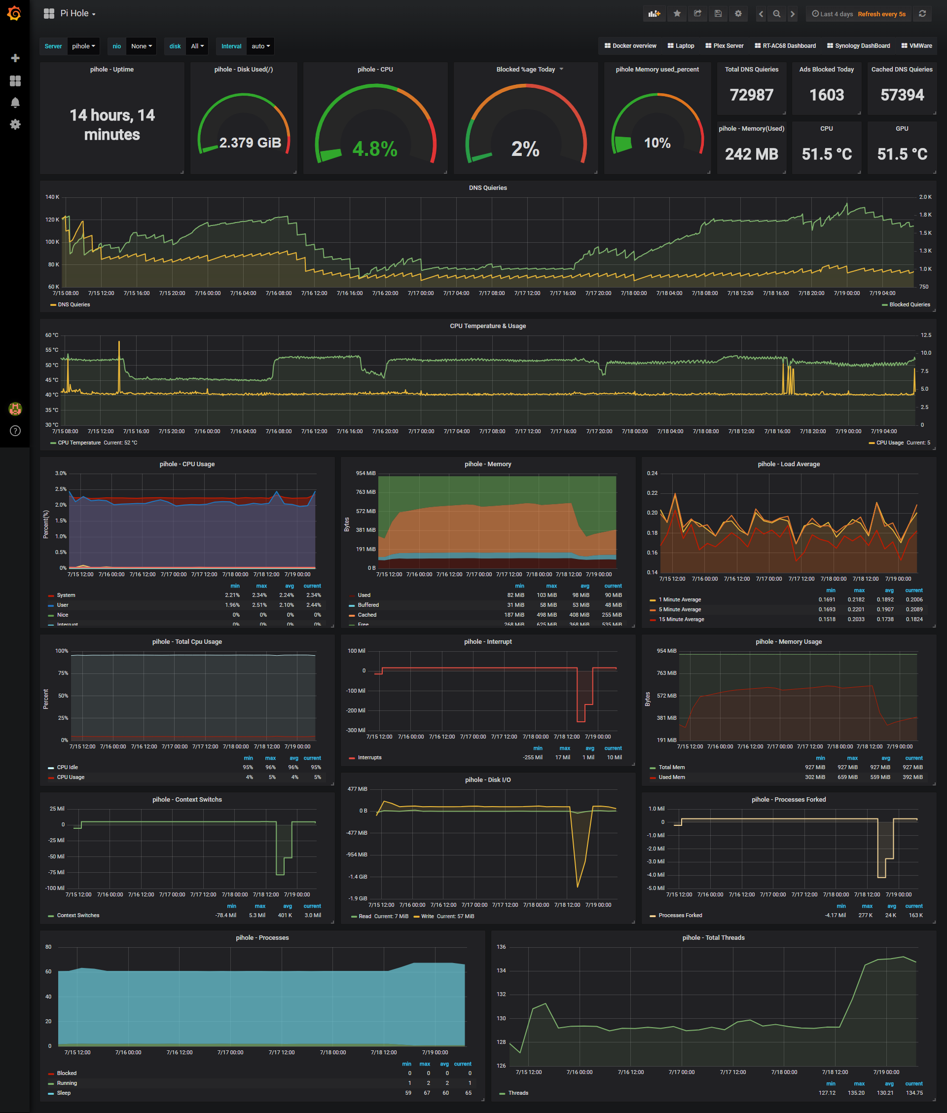Screen dimensions: 947x1113
Task: Open the Synology DashBoard link
Action: point(858,46)
